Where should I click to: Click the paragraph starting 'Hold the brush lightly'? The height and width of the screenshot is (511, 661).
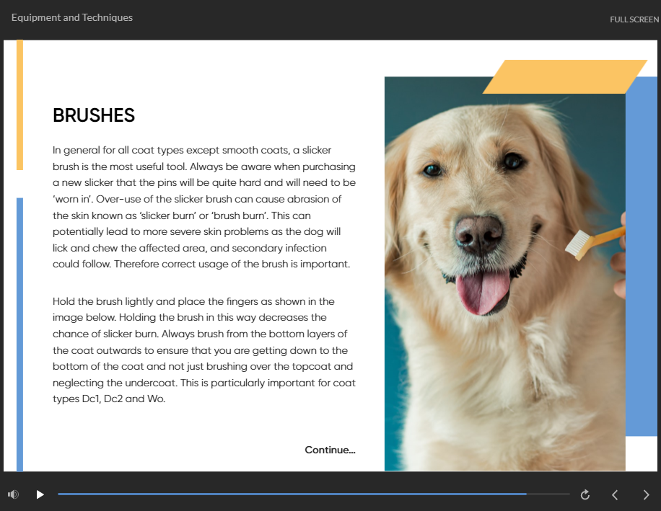pyautogui.click(x=203, y=350)
